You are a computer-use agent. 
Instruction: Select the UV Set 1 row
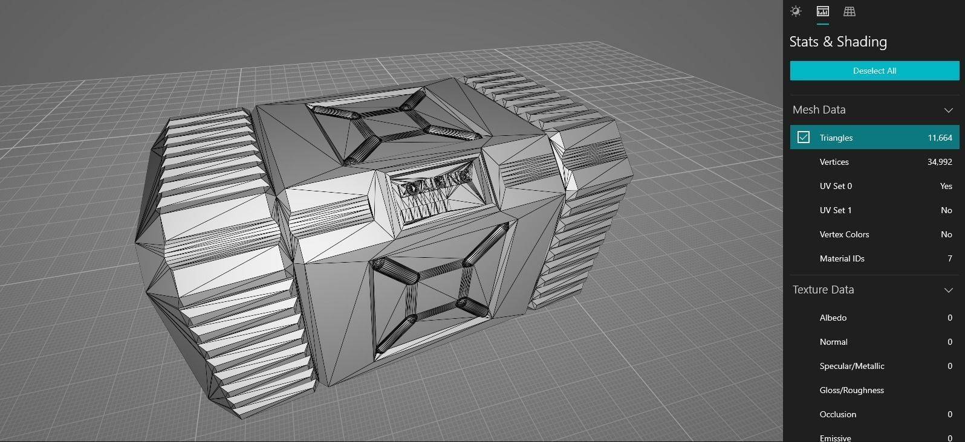tap(874, 210)
